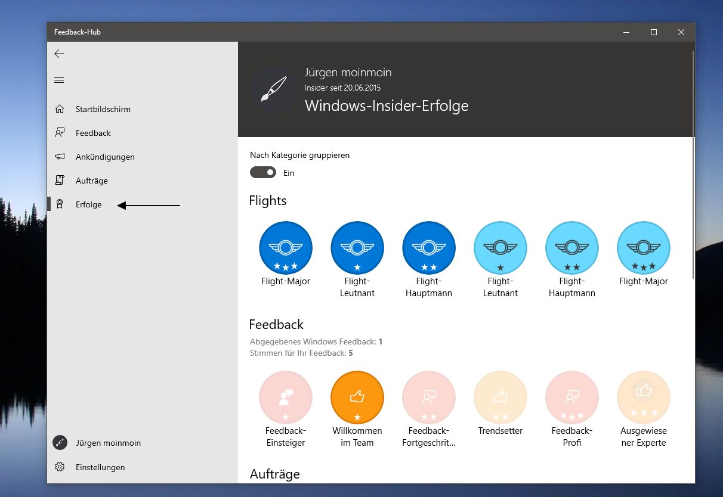Click the Feedback-Hub window title
This screenshot has height=497, width=723.
(78, 32)
